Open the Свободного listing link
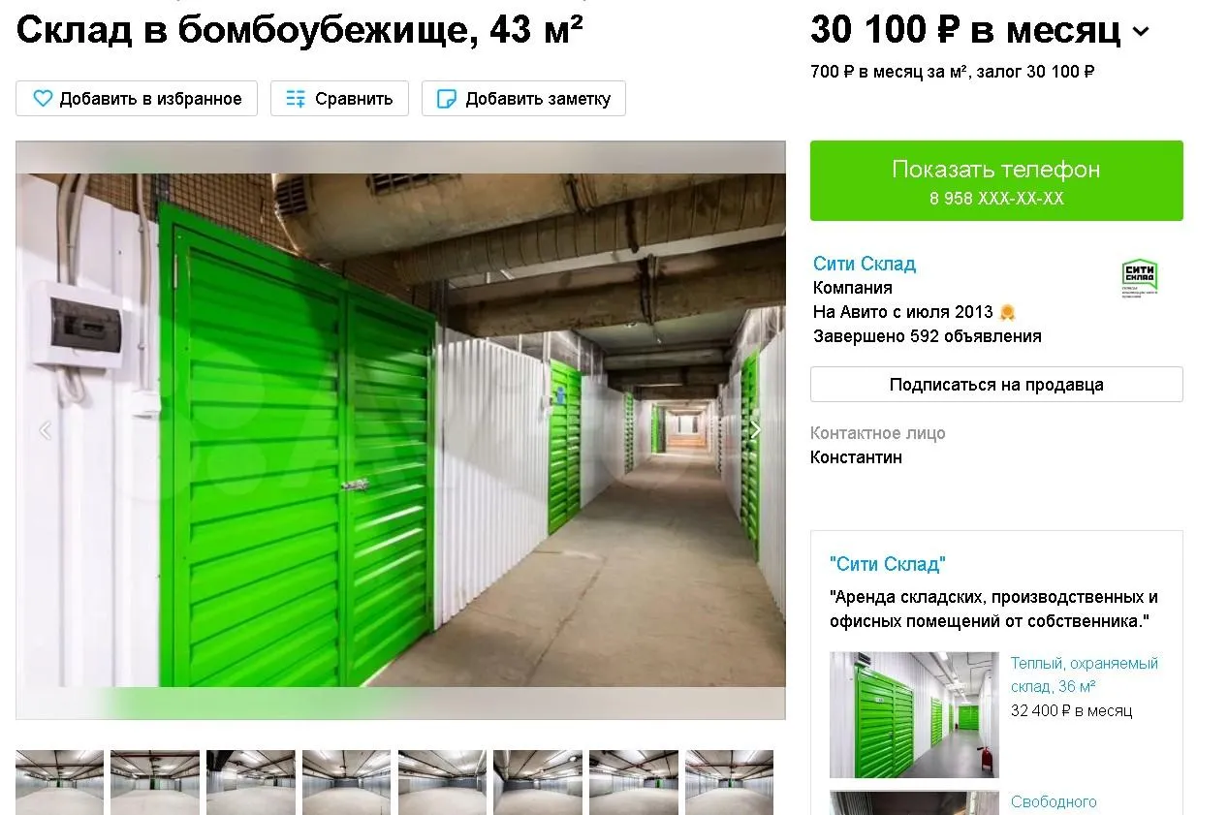 (1054, 801)
